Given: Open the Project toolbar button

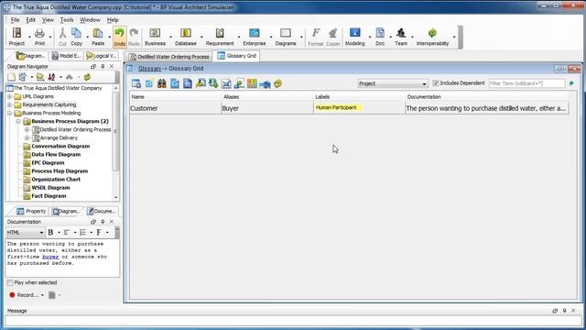Looking at the screenshot, I should point(16,37).
